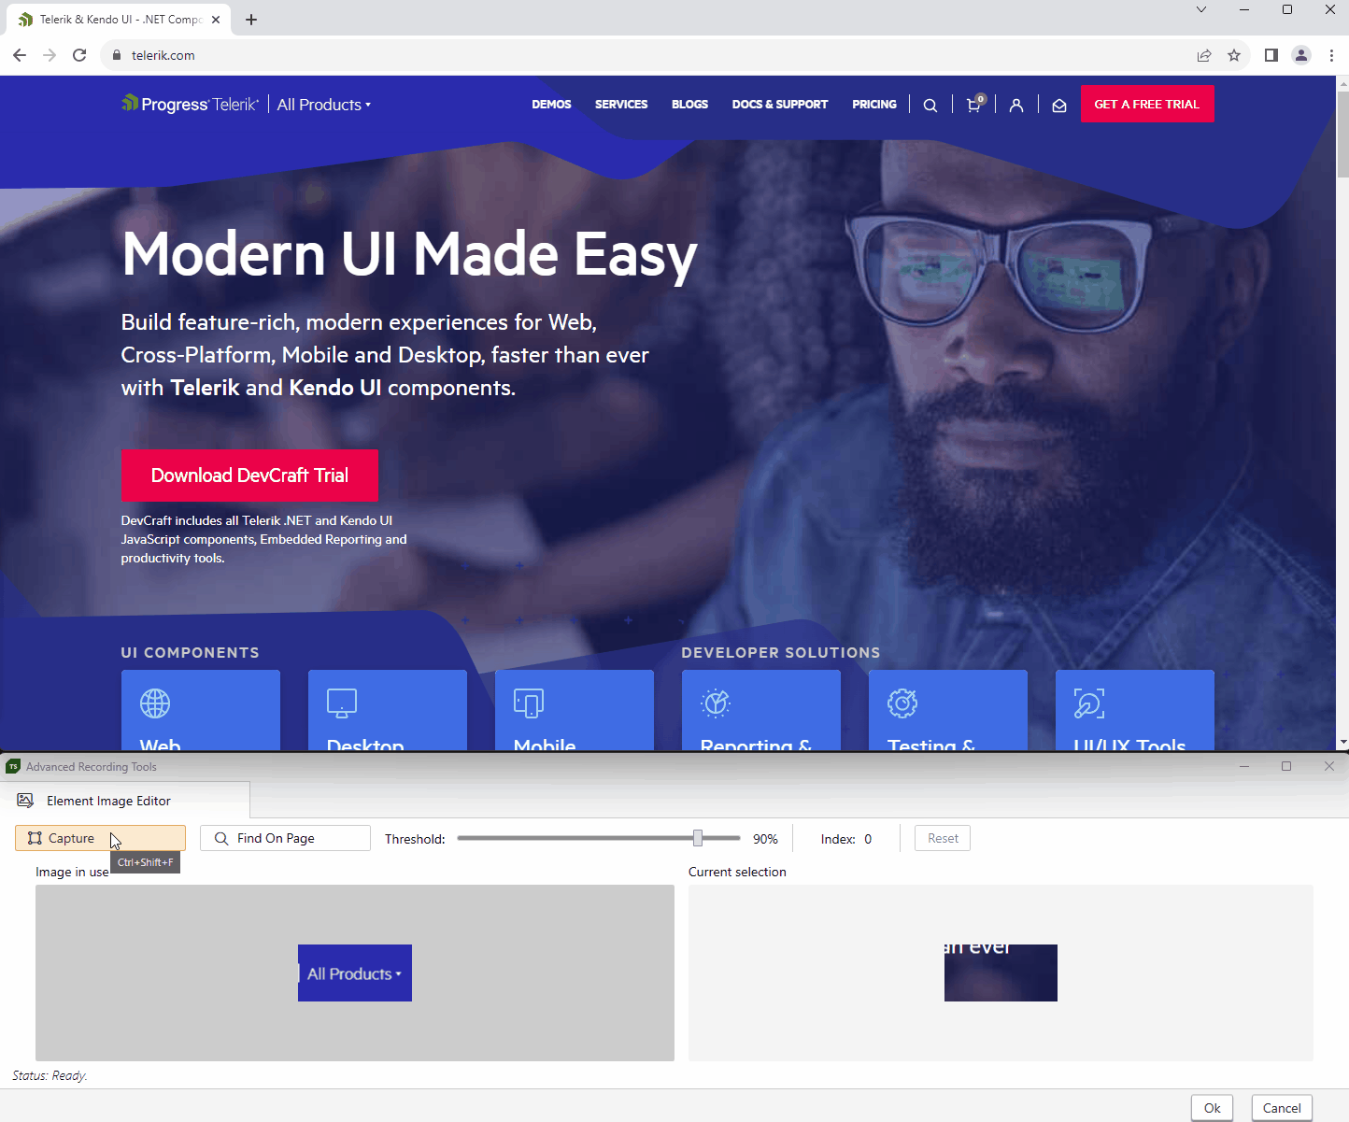This screenshot has height=1122, width=1349.
Task: Click the share page icon in address bar
Action: tap(1204, 55)
